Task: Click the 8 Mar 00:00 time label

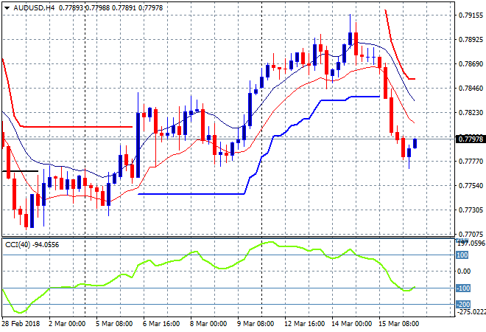Action: tap(208, 324)
